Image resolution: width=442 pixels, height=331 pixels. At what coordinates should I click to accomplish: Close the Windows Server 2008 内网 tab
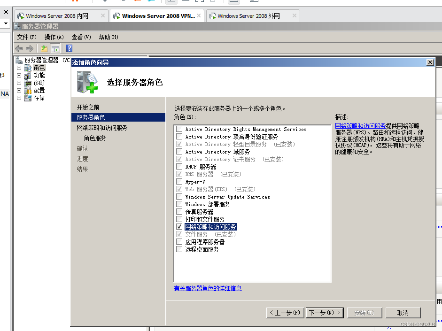click(103, 16)
